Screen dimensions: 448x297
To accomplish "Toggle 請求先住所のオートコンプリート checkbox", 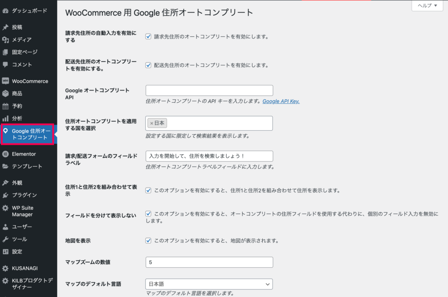I will tap(148, 37).
